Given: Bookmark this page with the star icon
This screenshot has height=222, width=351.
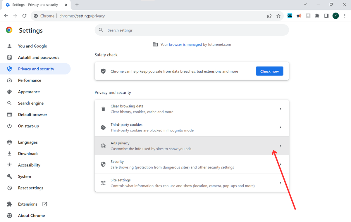Looking at the screenshot, I should (x=278, y=16).
